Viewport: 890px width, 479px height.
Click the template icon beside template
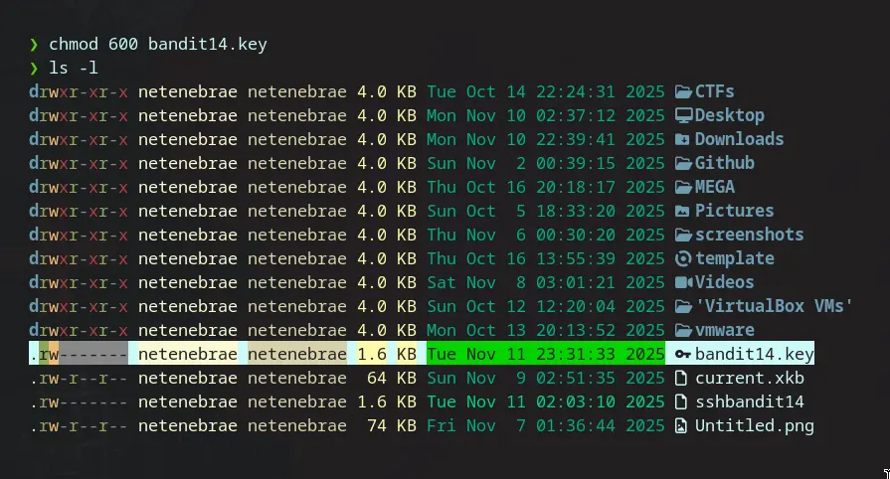(682, 258)
